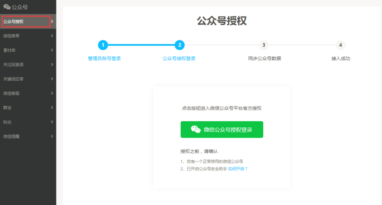Select step 4 circle 接入成功
Screen dimensions: 382x205
click(340, 45)
